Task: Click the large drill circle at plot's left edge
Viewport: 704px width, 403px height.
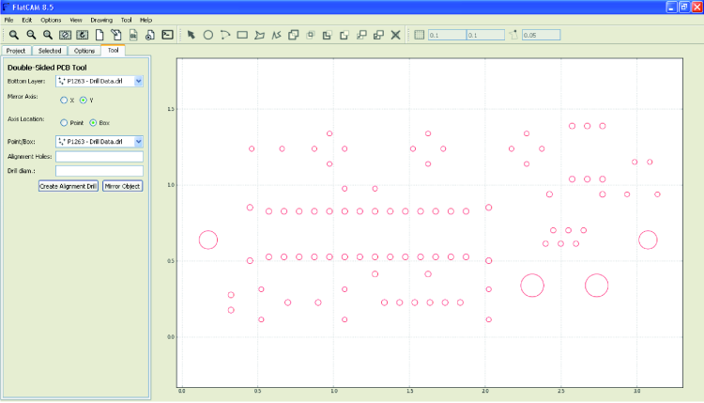Action: [208, 240]
